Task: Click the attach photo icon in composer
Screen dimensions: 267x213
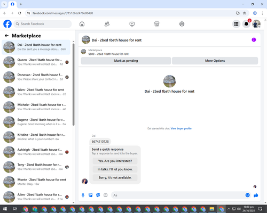Action: pyautogui.click(x=91, y=195)
